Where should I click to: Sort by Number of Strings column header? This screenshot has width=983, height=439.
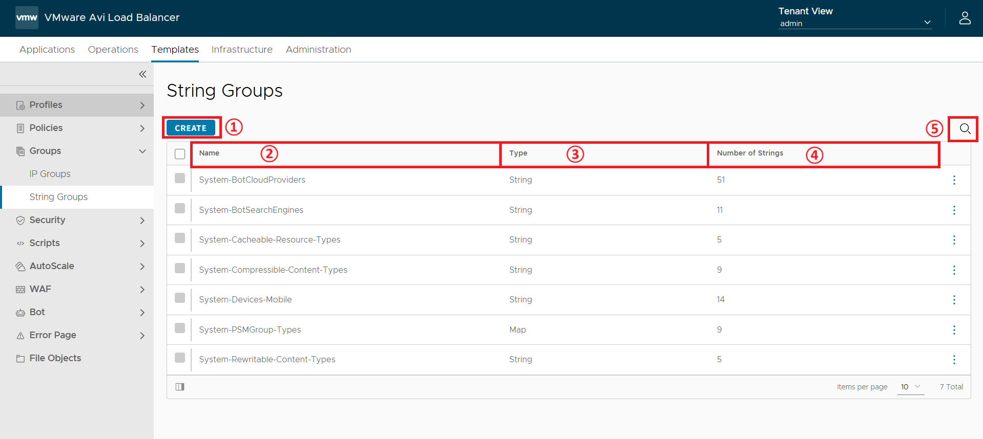click(750, 153)
